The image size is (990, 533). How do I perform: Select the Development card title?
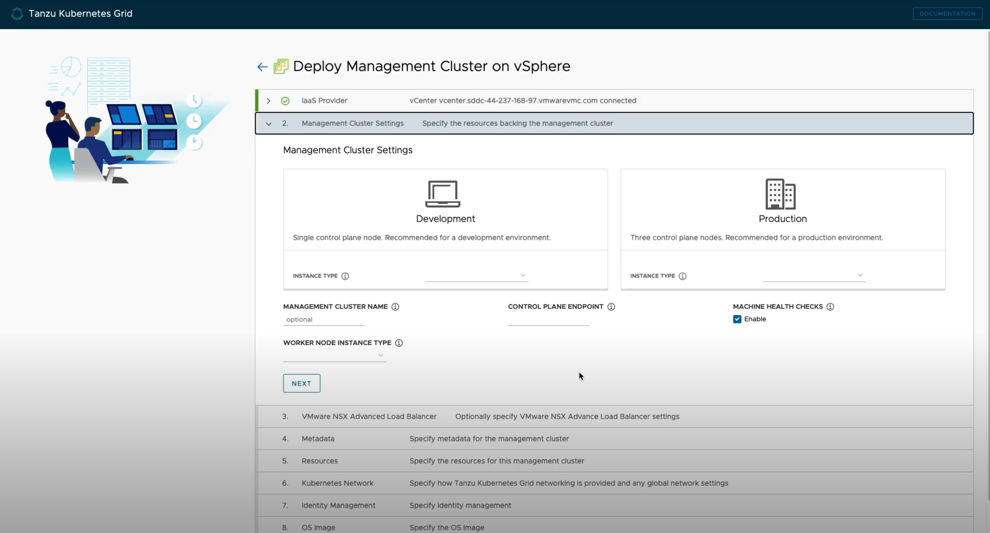[x=446, y=219]
